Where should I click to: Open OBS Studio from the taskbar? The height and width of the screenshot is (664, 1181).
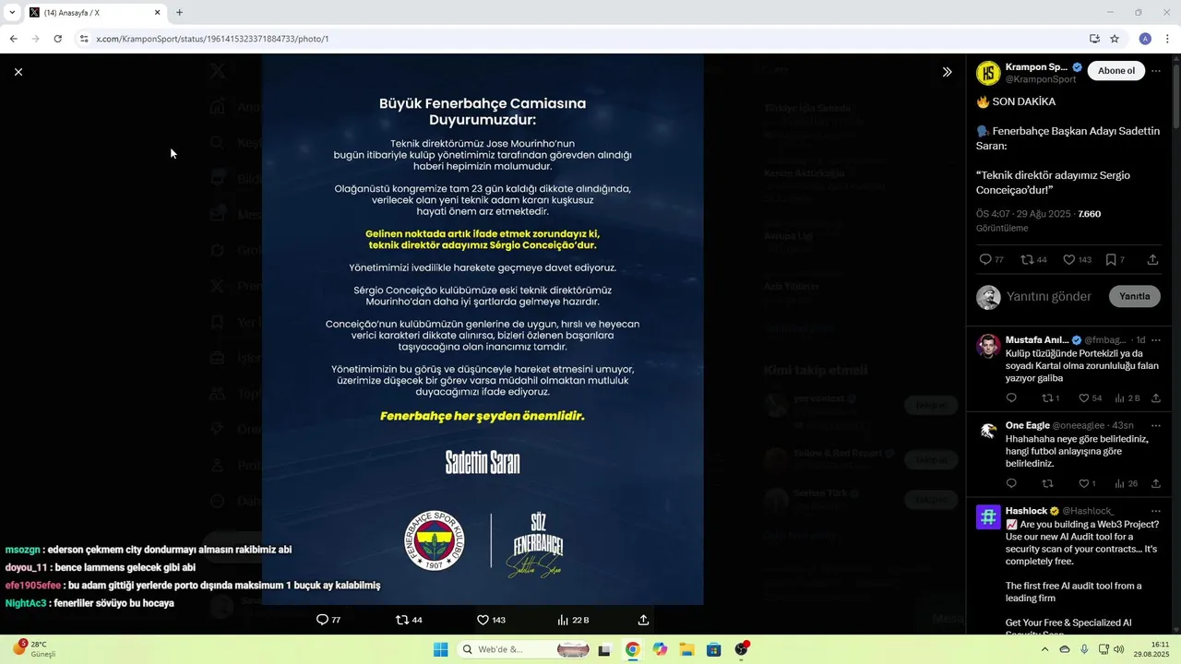(x=741, y=649)
